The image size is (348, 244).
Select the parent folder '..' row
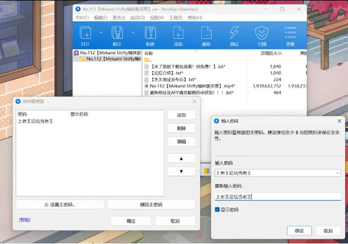click(148, 60)
